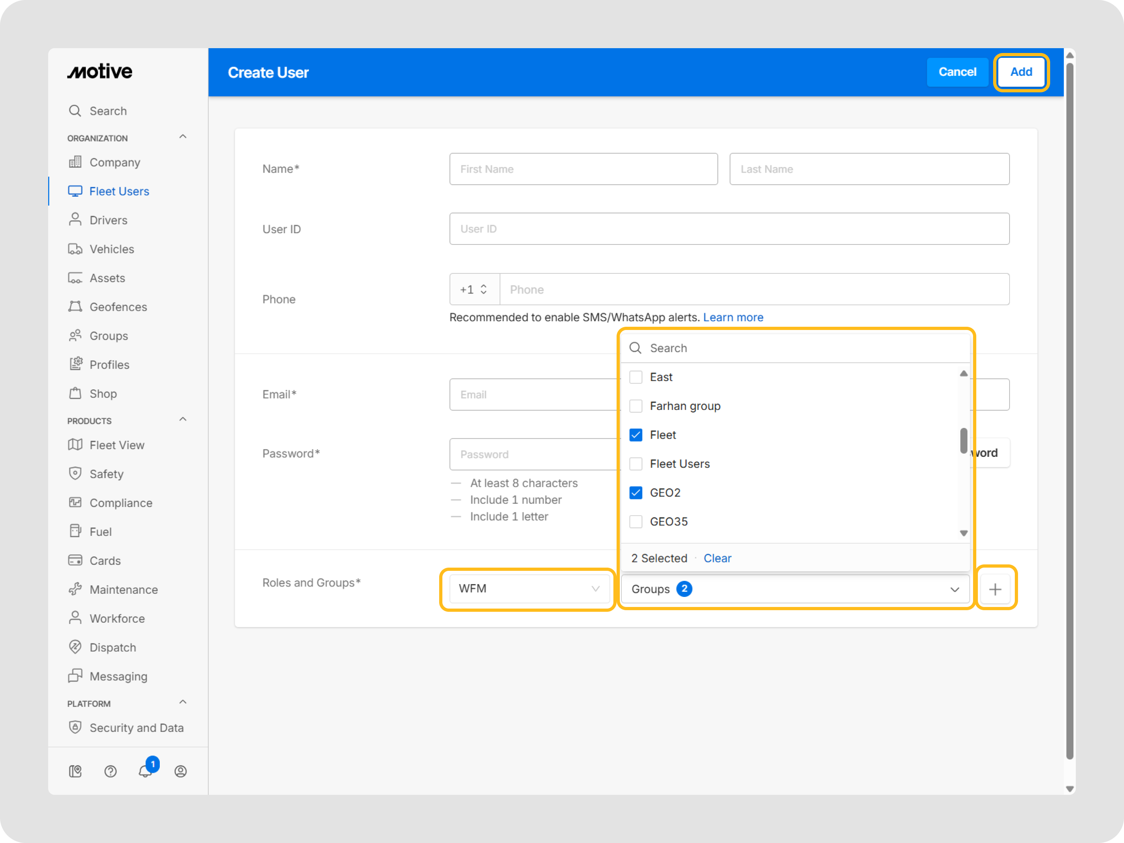This screenshot has height=843, width=1124.
Task: Open the map book icon in footer
Action: pos(75,771)
